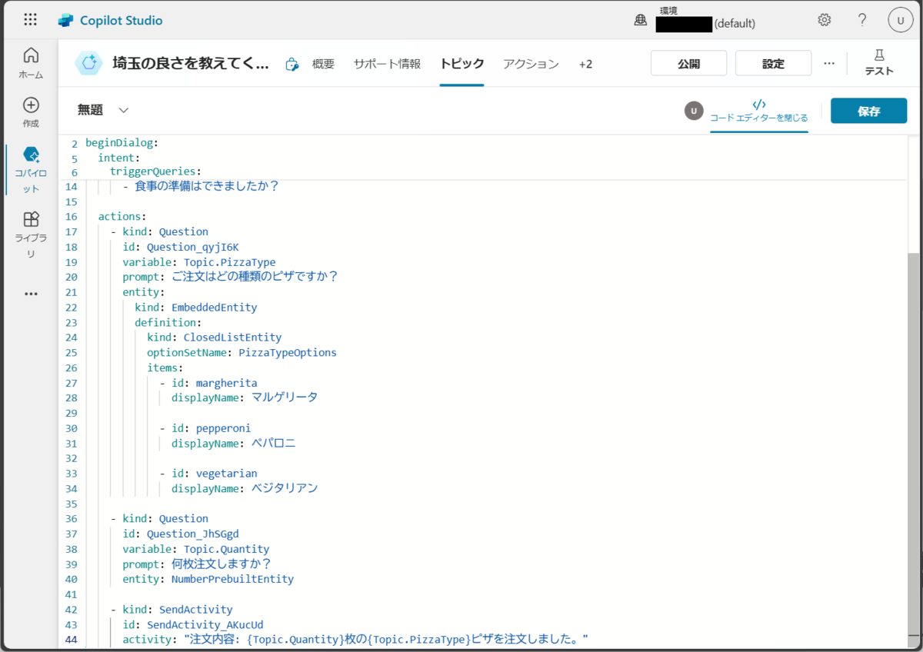Image resolution: width=923 pixels, height=652 pixels.
Task: Click line number 36 in gutter
Action: tap(72, 519)
